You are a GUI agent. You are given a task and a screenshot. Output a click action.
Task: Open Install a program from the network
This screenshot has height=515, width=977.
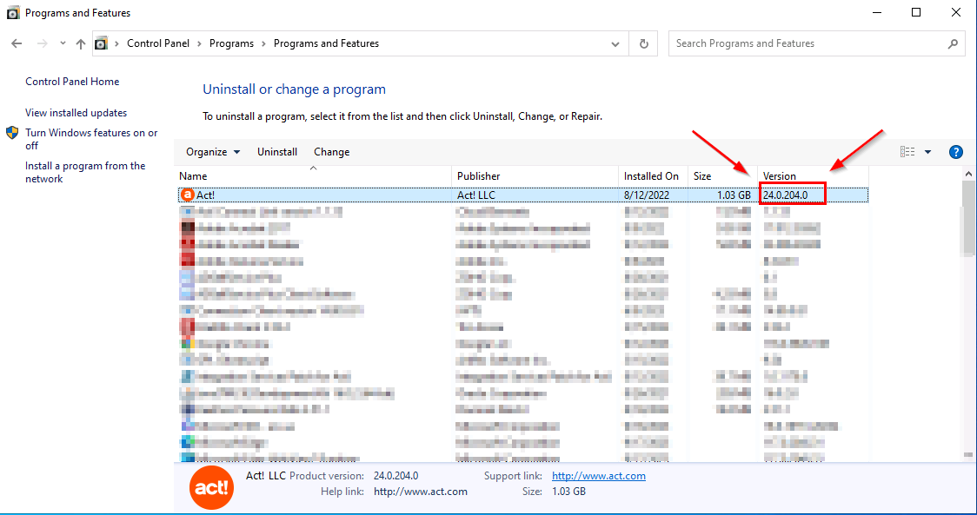[x=85, y=172]
